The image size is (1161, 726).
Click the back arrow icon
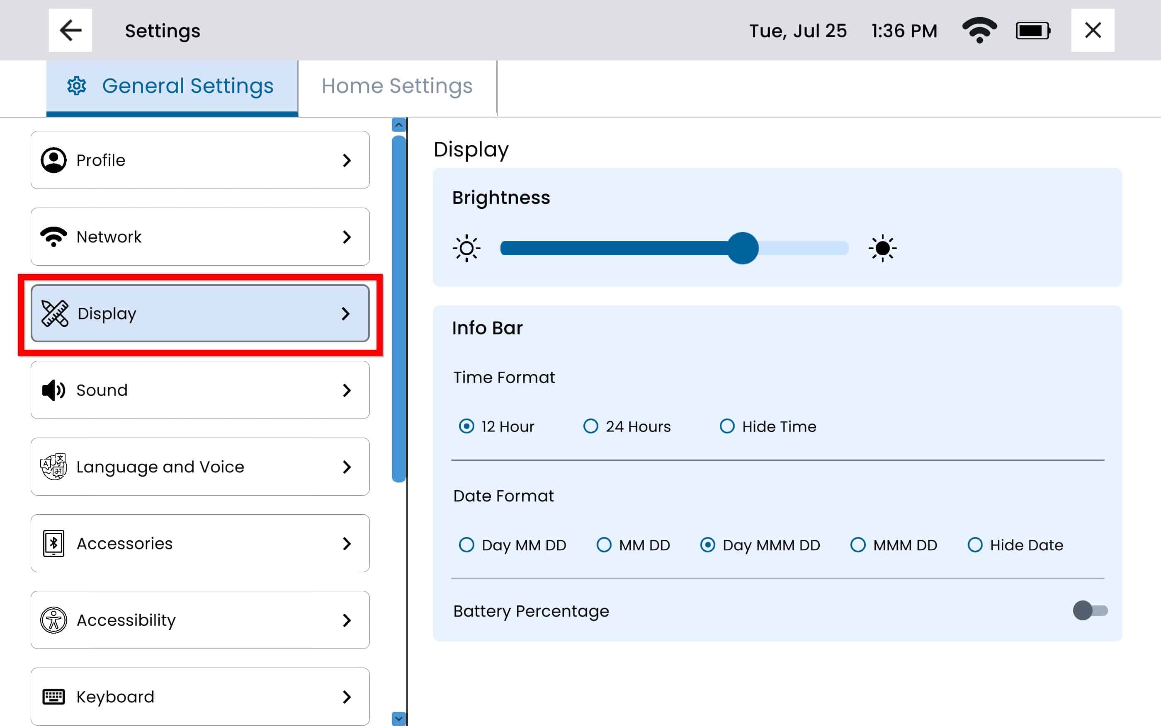pyautogui.click(x=70, y=30)
